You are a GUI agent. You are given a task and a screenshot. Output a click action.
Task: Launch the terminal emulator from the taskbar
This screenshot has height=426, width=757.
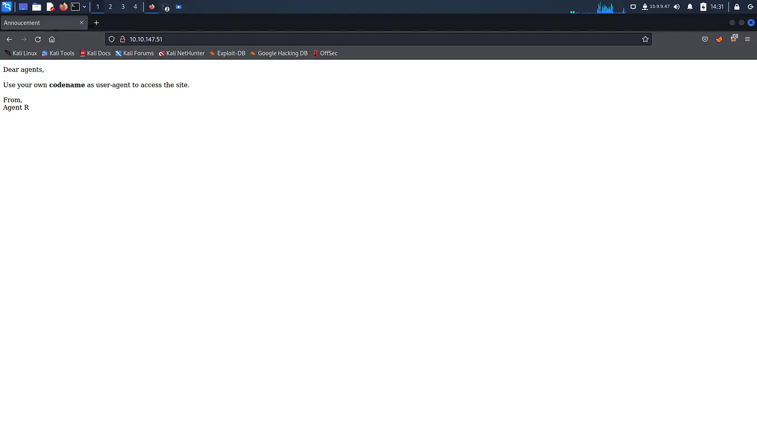tap(75, 6)
